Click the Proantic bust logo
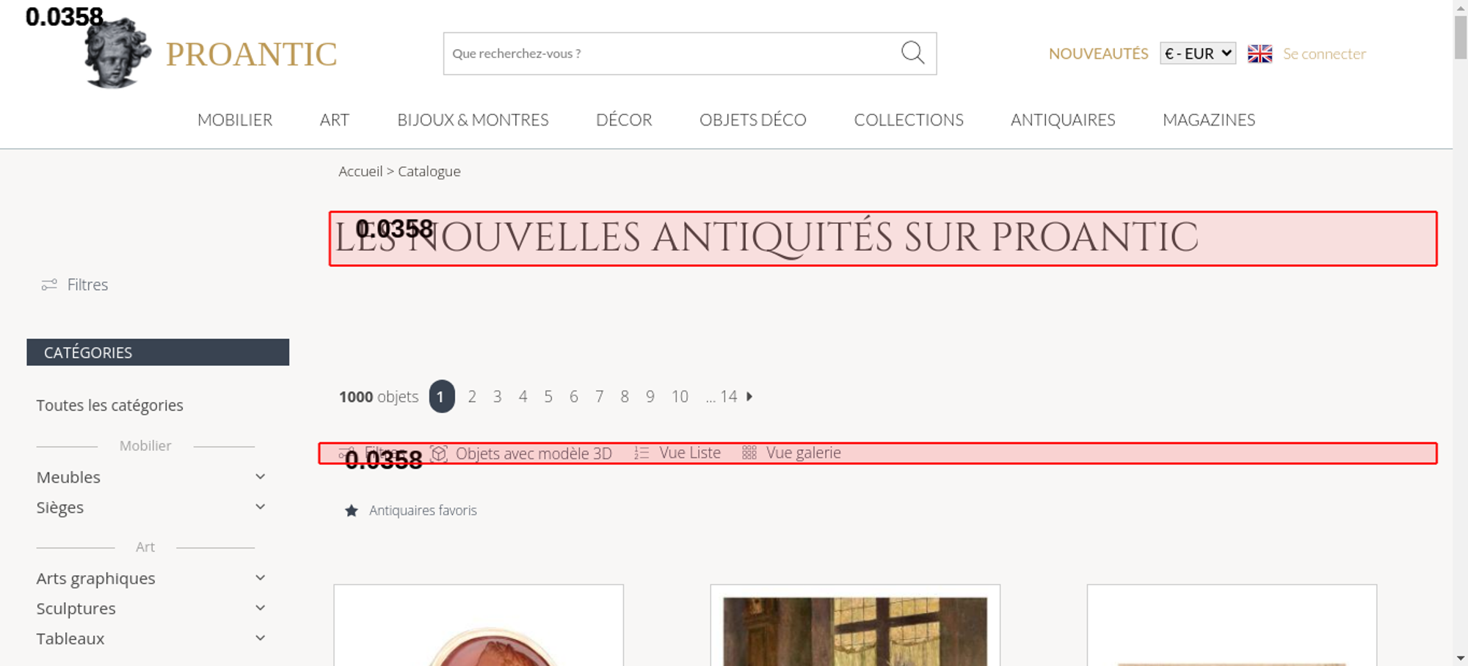The width and height of the screenshot is (1468, 666). [x=117, y=54]
